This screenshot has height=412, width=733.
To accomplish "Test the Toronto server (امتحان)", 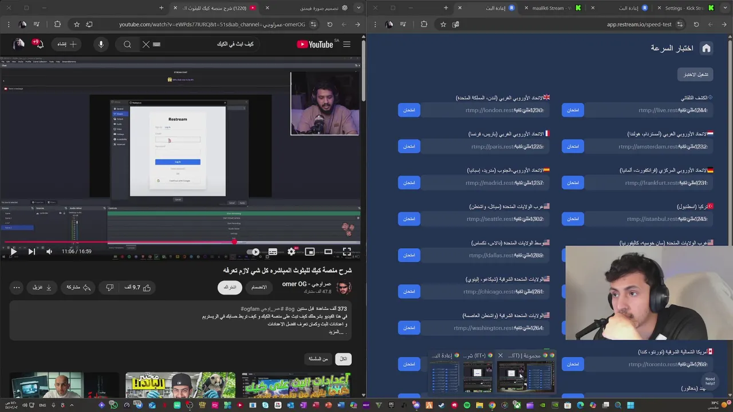I will coord(573,364).
